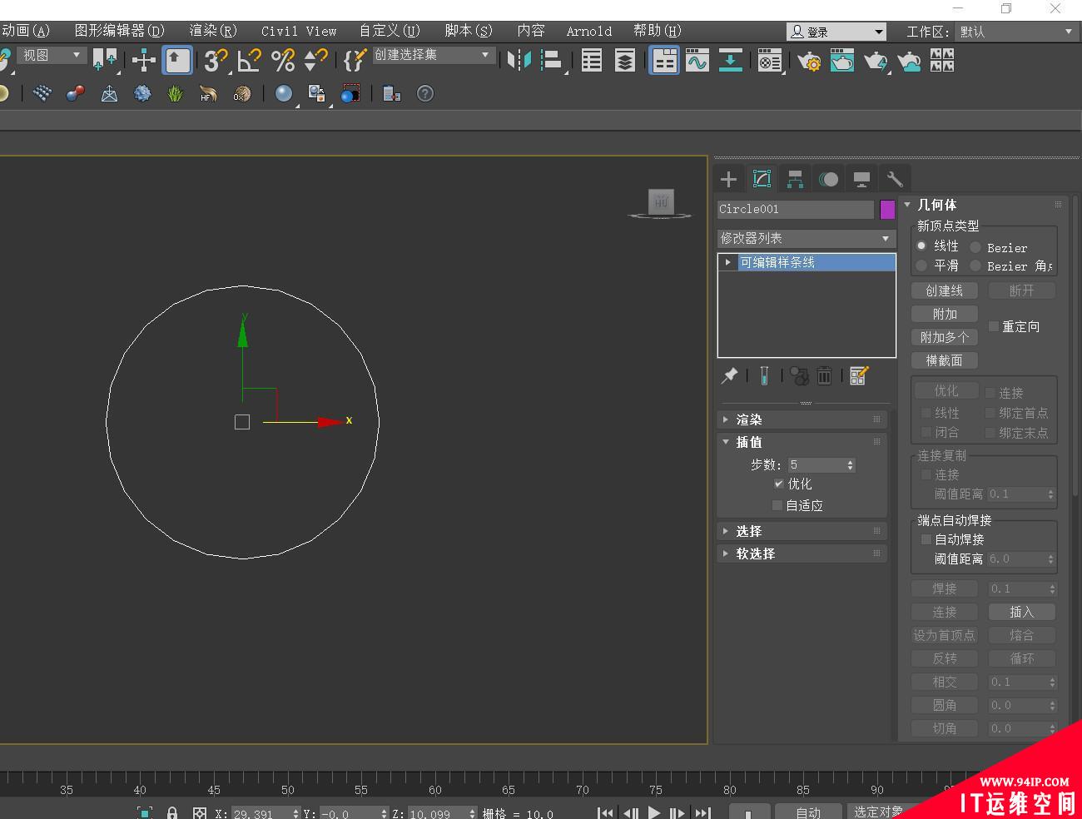
Task: Expand the 软选择 rollout
Action: tap(802, 553)
